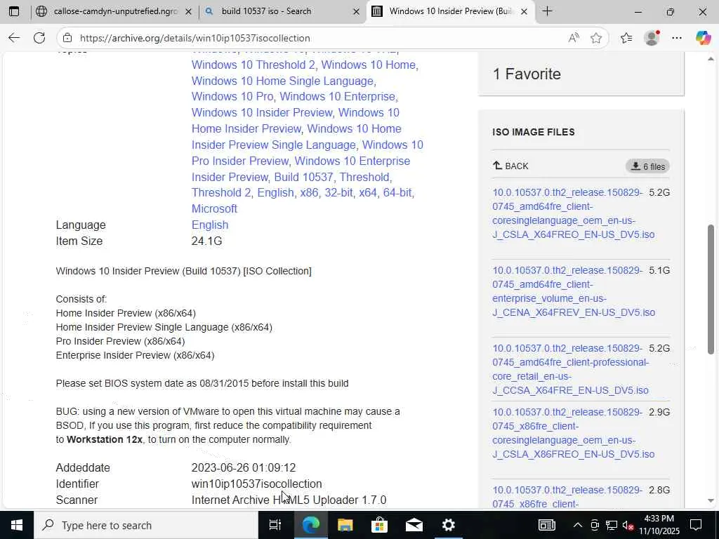Screen dimensions: 719x539
Task: Select the Addeddate 2023-06-26 01:09:12 value
Action: click(244, 468)
